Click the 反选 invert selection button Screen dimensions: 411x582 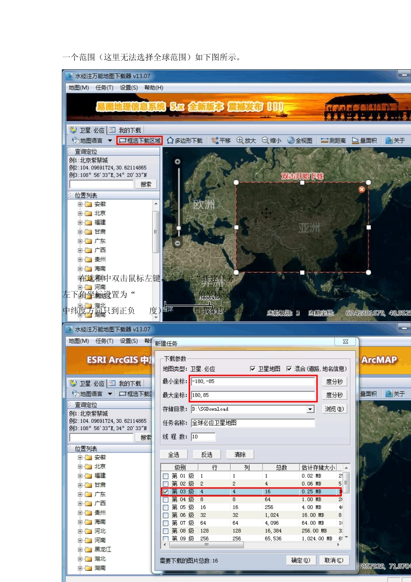[207, 455]
